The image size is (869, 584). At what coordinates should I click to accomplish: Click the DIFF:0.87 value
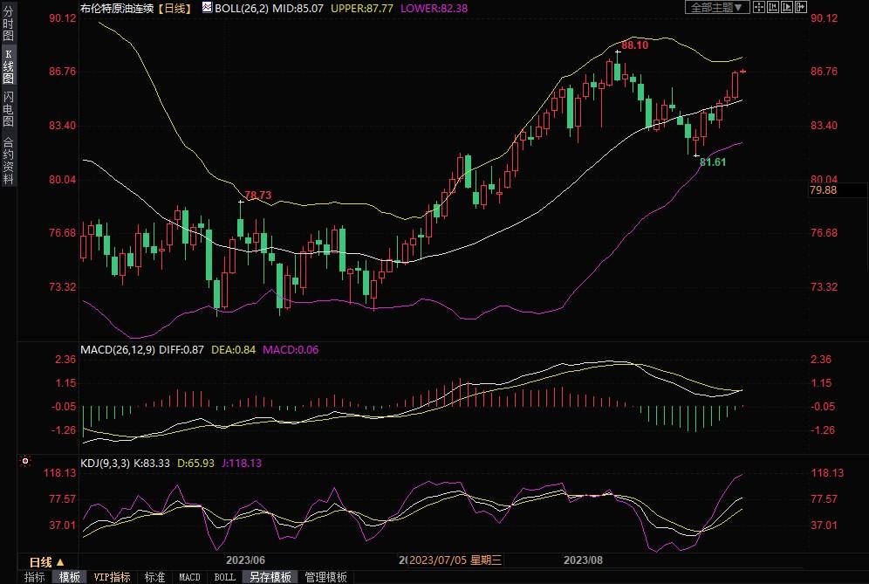(181, 350)
